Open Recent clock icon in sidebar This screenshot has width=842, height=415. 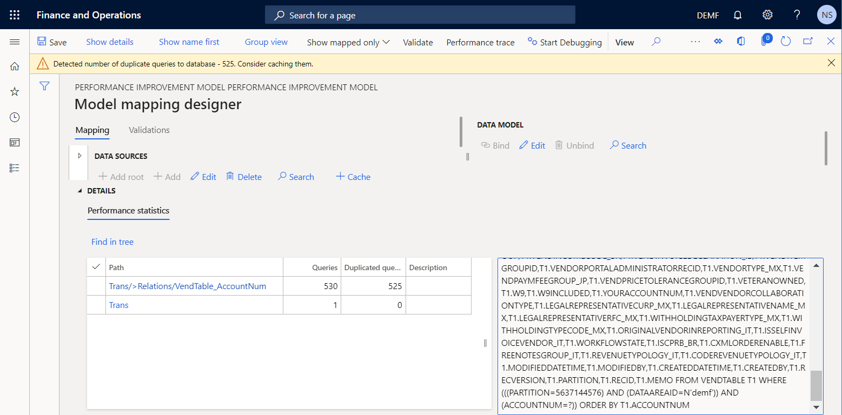(15, 117)
